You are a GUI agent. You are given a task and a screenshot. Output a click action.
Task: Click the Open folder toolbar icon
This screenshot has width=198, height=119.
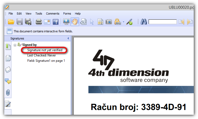tap(11, 22)
